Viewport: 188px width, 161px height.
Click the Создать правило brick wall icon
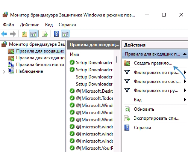pos(127,63)
